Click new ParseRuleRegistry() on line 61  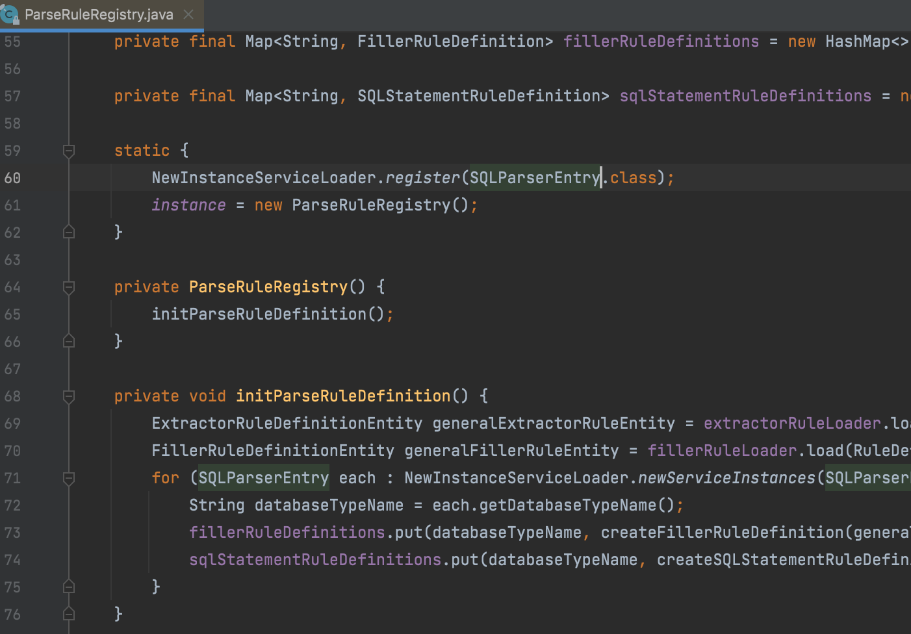tap(362, 205)
